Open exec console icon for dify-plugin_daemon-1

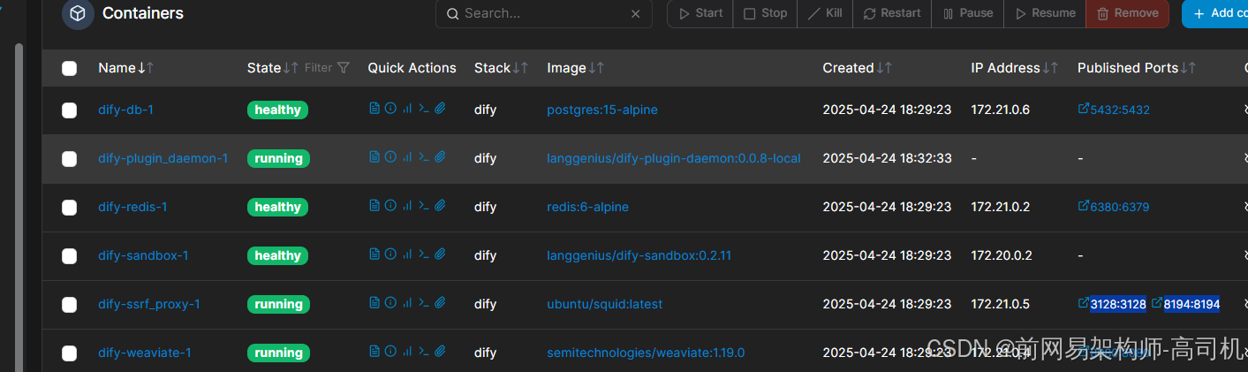coord(424,157)
